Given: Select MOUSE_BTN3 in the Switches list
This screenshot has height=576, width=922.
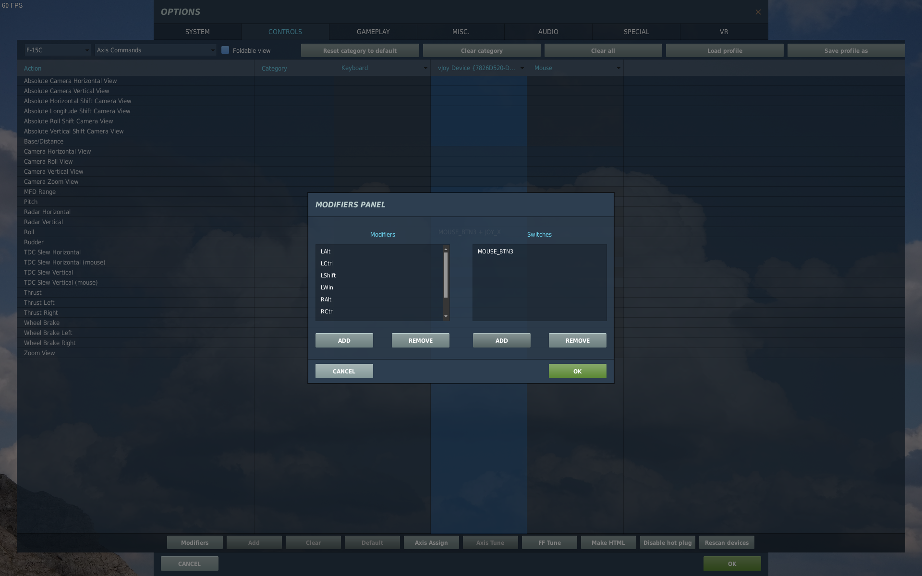Looking at the screenshot, I should [x=495, y=252].
